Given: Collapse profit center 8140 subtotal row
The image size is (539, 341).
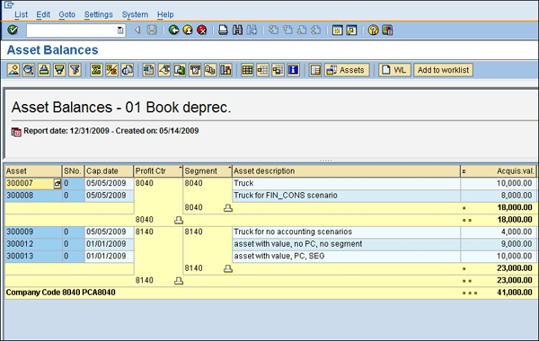Looking at the screenshot, I should [x=179, y=281].
